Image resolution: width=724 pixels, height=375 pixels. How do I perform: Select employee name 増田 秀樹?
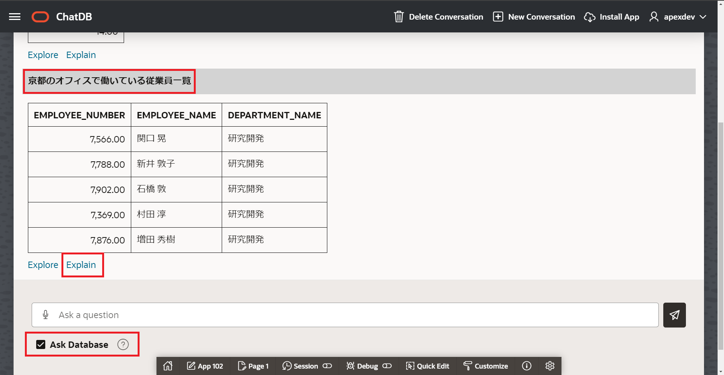156,239
